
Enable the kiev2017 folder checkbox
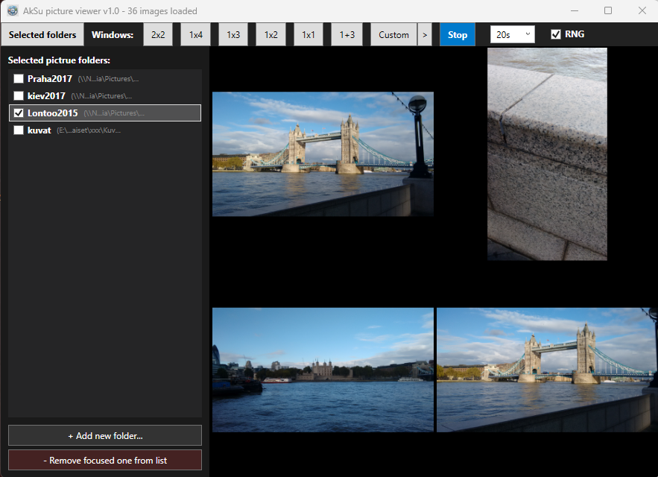[x=19, y=95]
